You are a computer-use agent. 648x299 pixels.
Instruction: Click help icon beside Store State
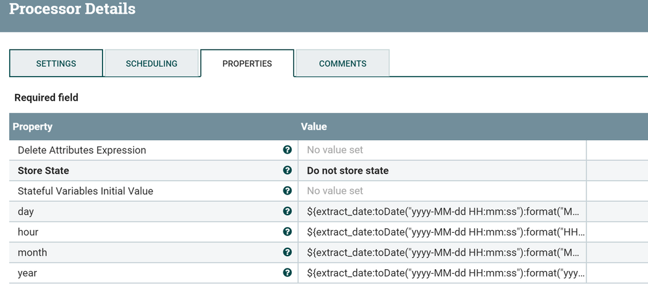287,171
